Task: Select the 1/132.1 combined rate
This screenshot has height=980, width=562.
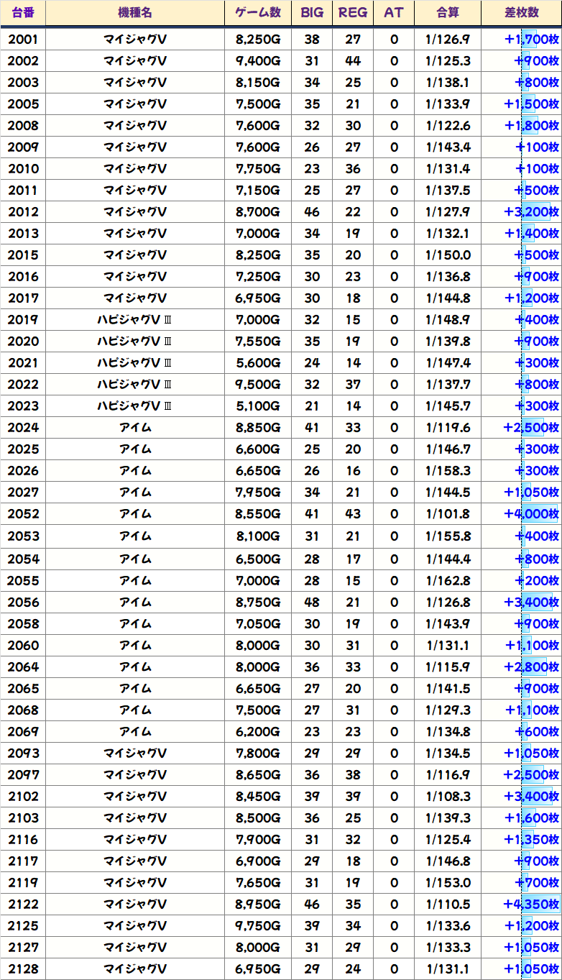Action: (448, 234)
